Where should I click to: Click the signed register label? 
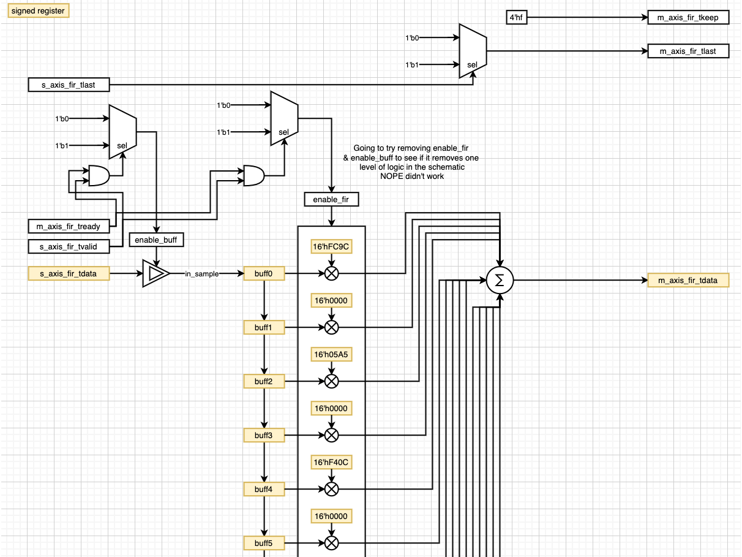click(38, 10)
